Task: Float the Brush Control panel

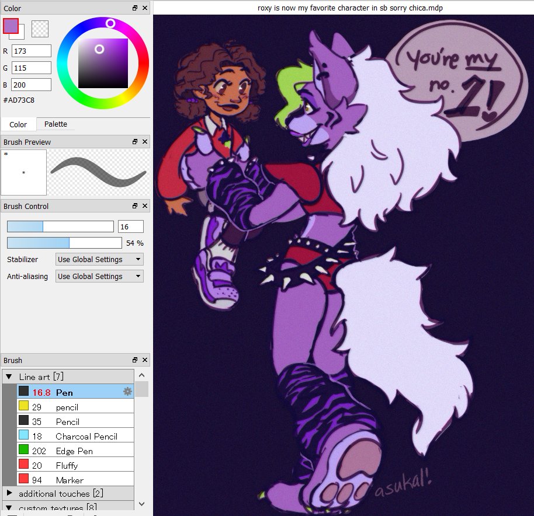Action: point(135,206)
